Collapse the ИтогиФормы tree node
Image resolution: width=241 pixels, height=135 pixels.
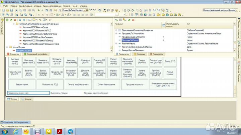pyautogui.click(x=7, y=47)
